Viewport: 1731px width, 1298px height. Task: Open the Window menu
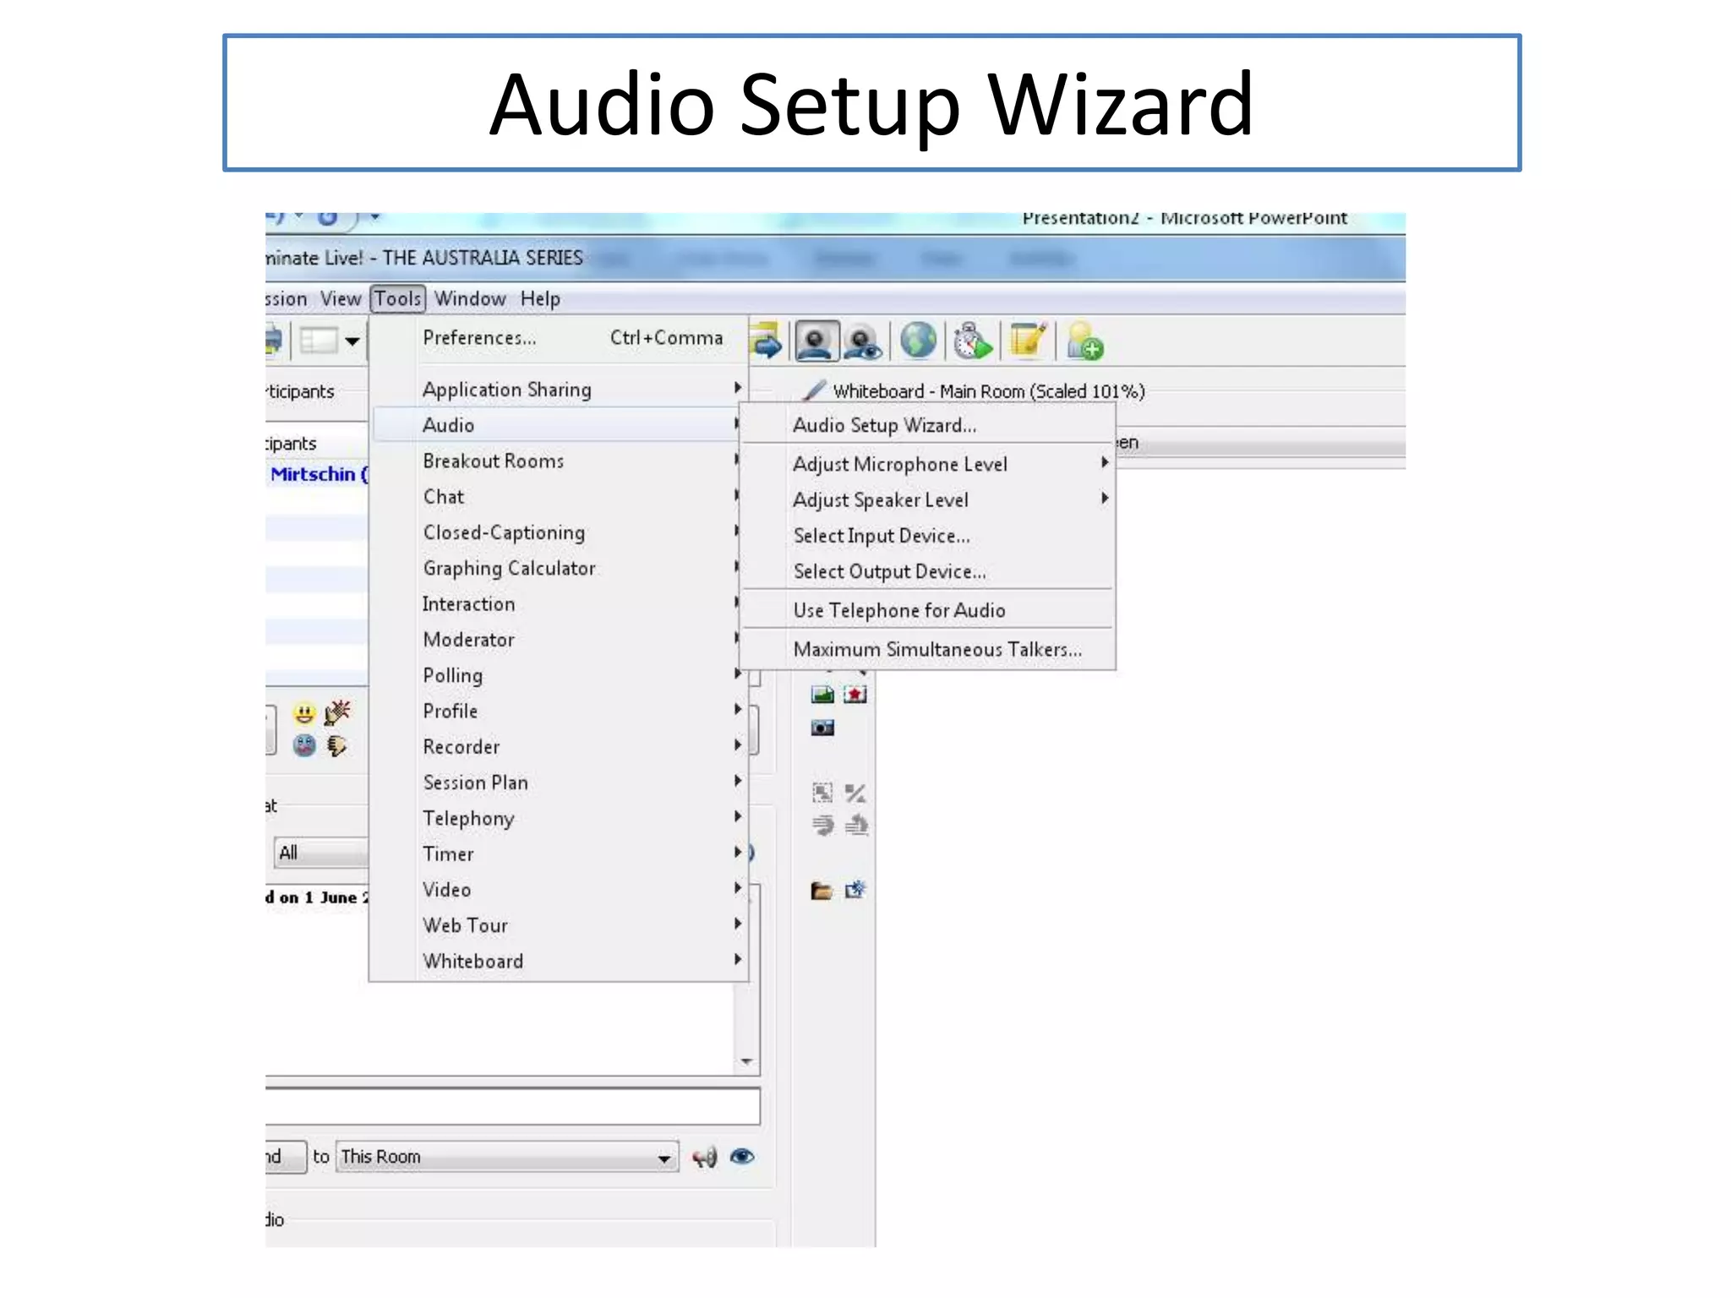(x=470, y=298)
